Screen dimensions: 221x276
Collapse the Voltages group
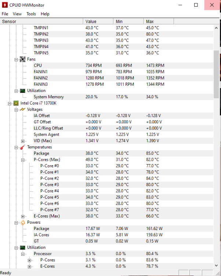tap(16, 110)
